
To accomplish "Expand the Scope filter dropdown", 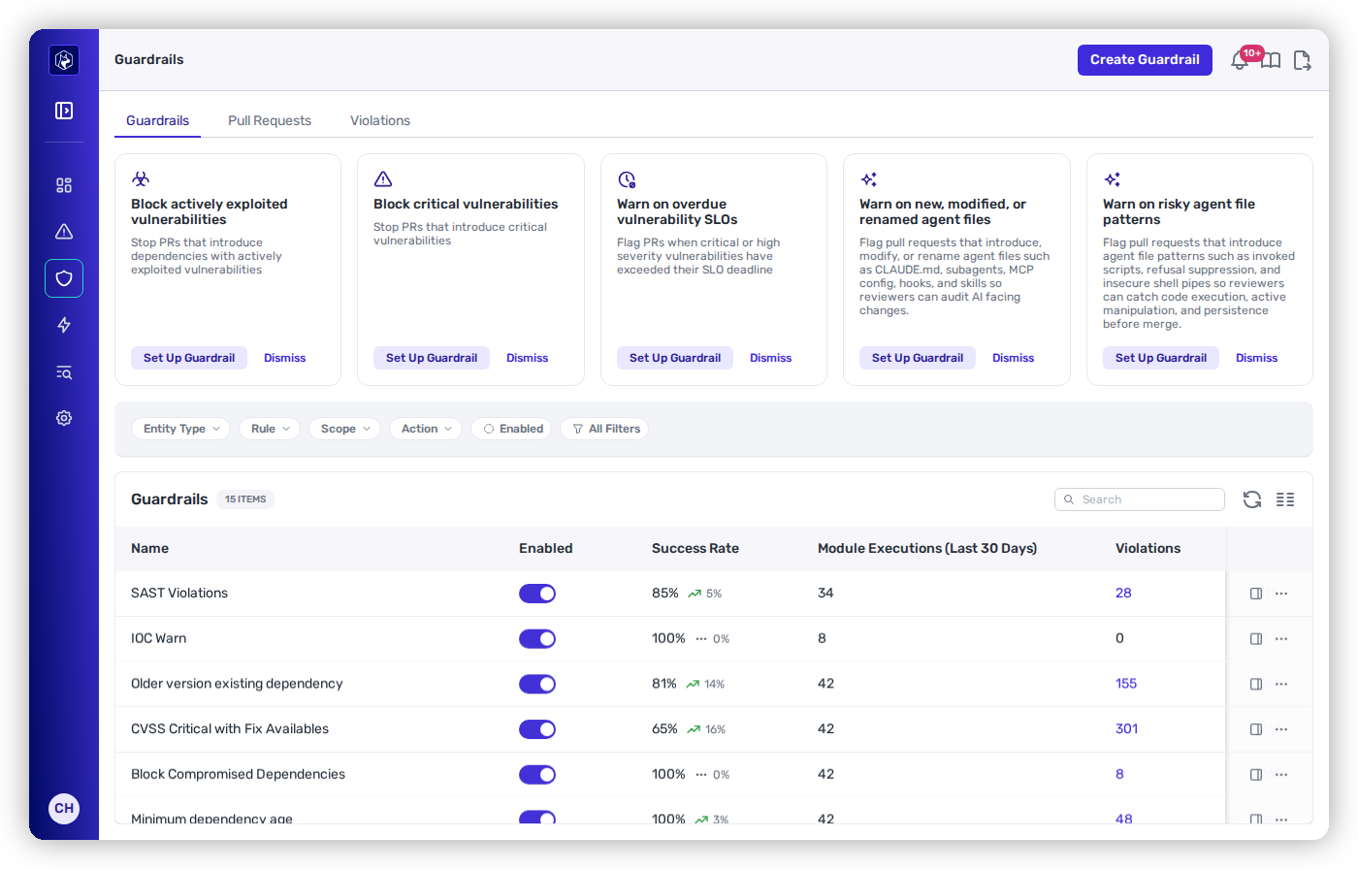I will [x=344, y=429].
